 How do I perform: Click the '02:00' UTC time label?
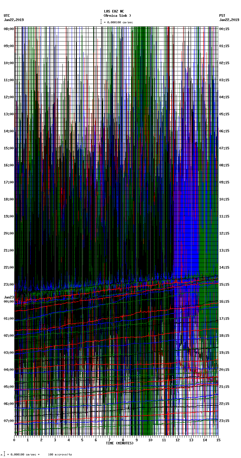9,336
